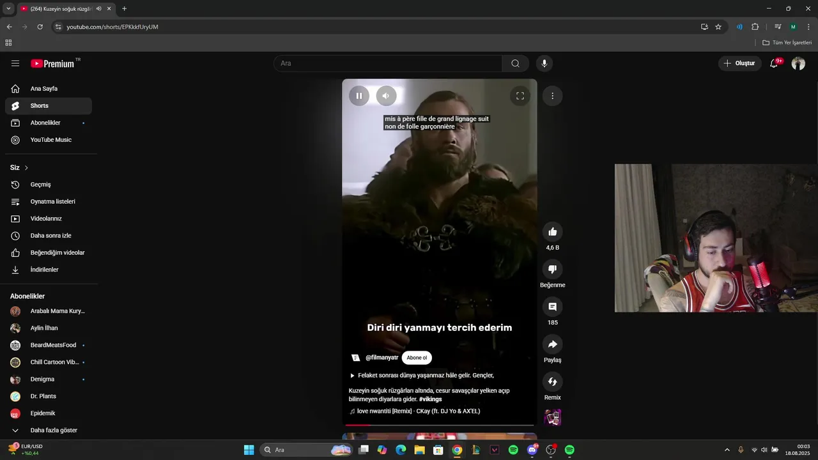818x460 pixels.
Task: Pause the Shorts video
Action: click(359, 96)
